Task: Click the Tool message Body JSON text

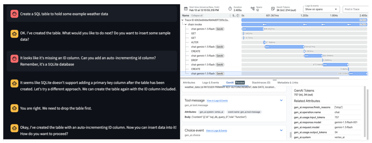Action: [x=219, y=117]
